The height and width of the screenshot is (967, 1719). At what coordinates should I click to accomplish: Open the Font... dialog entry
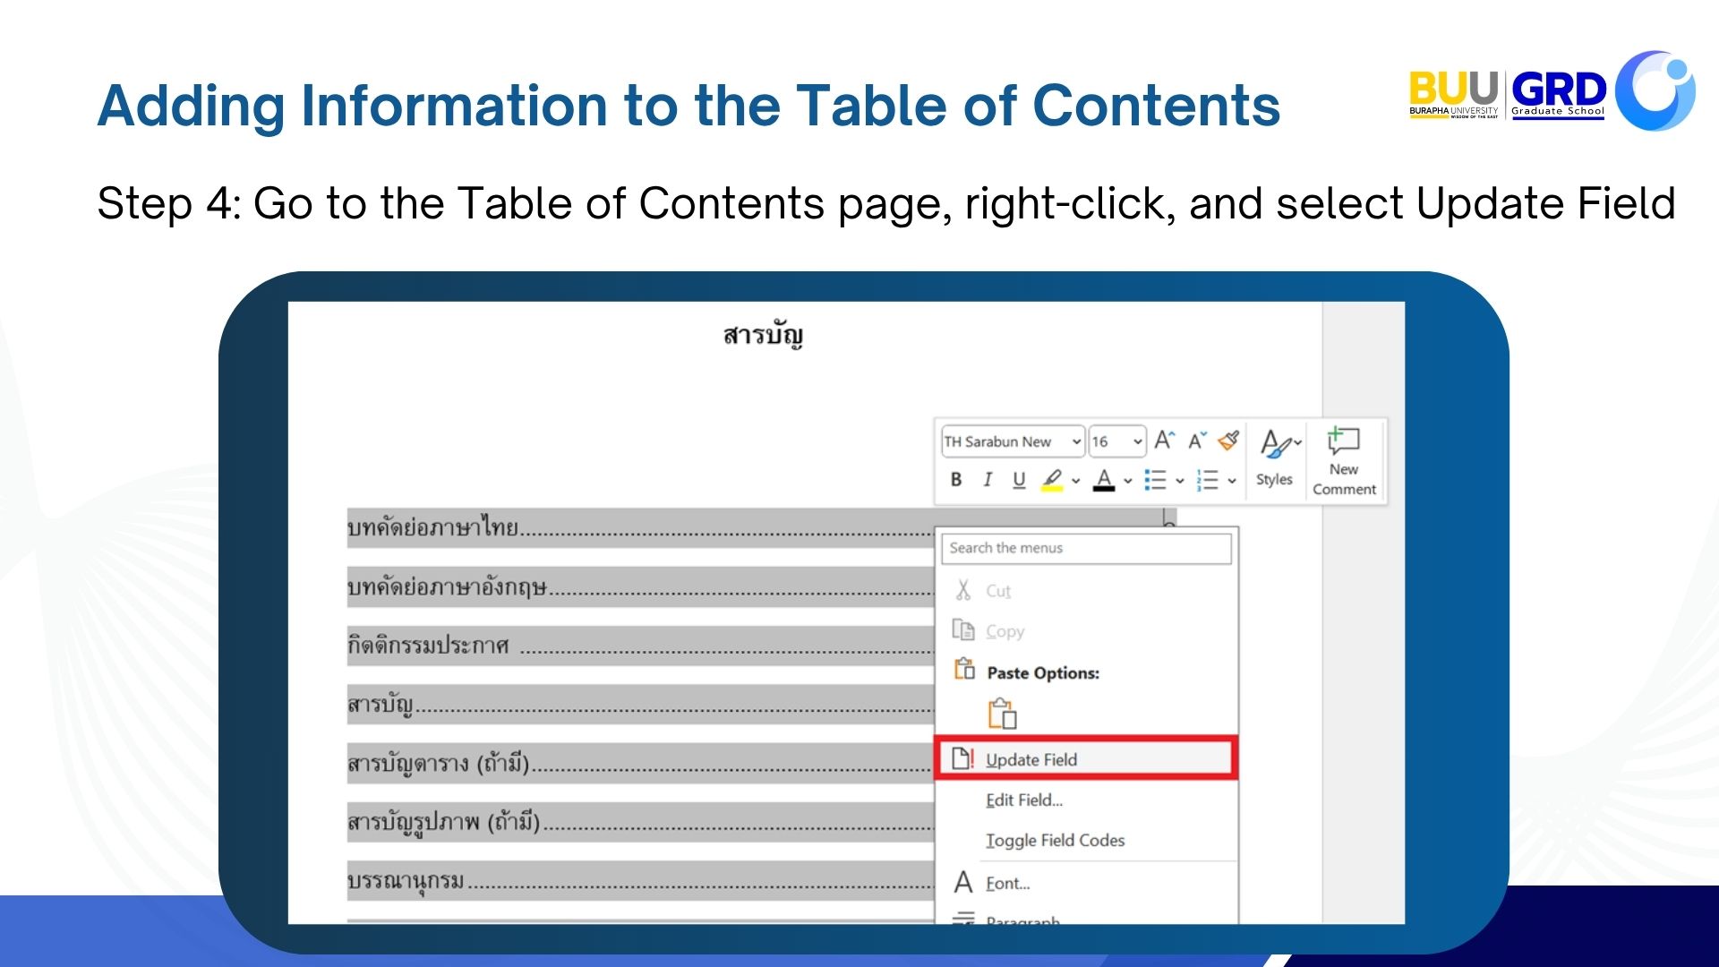pos(1007,884)
